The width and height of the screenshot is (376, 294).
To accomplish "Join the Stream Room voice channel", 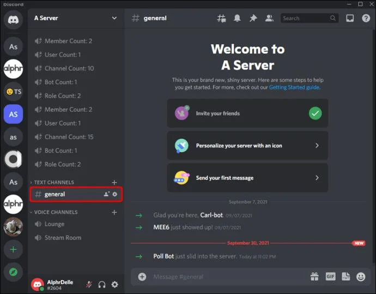I will coord(76,238).
